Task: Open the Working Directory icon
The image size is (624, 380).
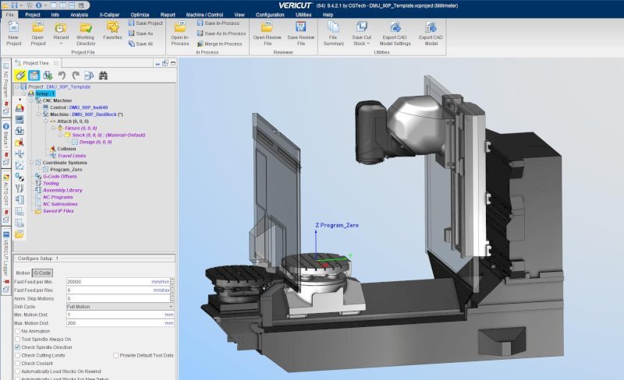Action: (86, 27)
